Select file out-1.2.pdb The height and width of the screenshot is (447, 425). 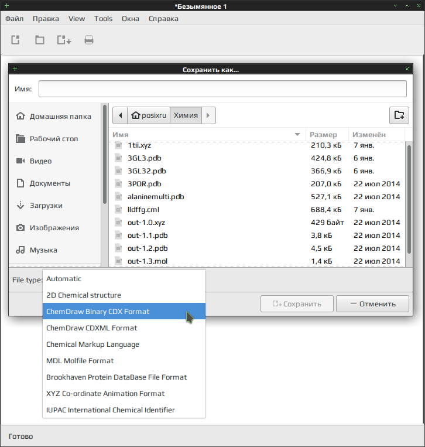coord(257,248)
